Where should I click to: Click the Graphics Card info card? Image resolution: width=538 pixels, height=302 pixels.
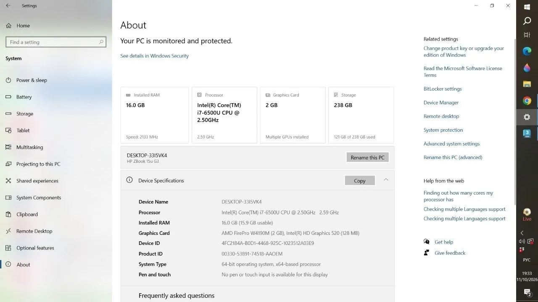pos(293,115)
